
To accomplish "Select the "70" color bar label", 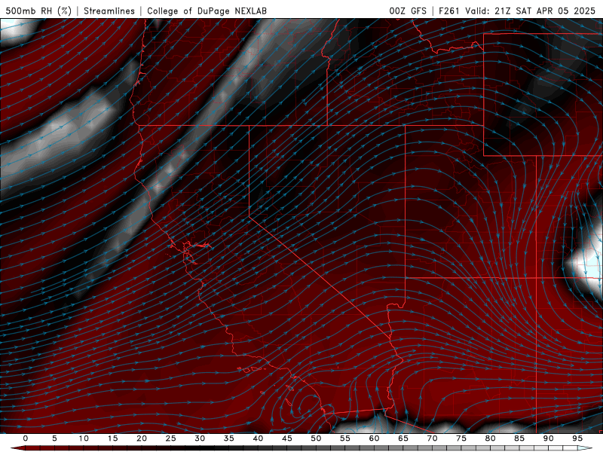I will point(432,438).
